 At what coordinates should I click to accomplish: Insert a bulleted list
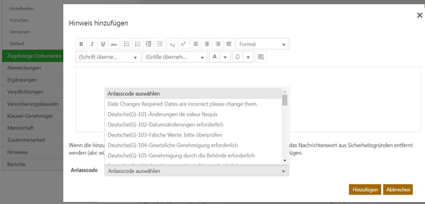tap(127, 44)
